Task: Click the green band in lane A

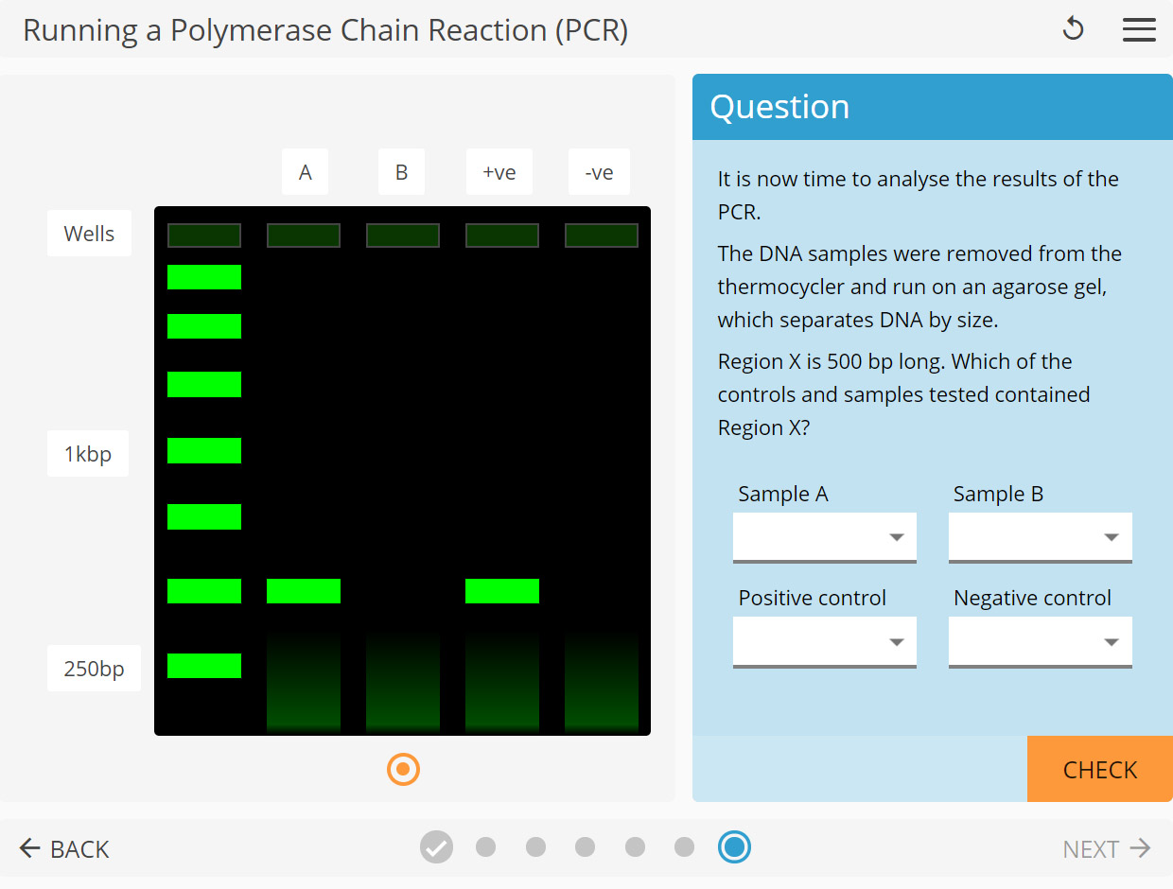Action: click(304, 591)
